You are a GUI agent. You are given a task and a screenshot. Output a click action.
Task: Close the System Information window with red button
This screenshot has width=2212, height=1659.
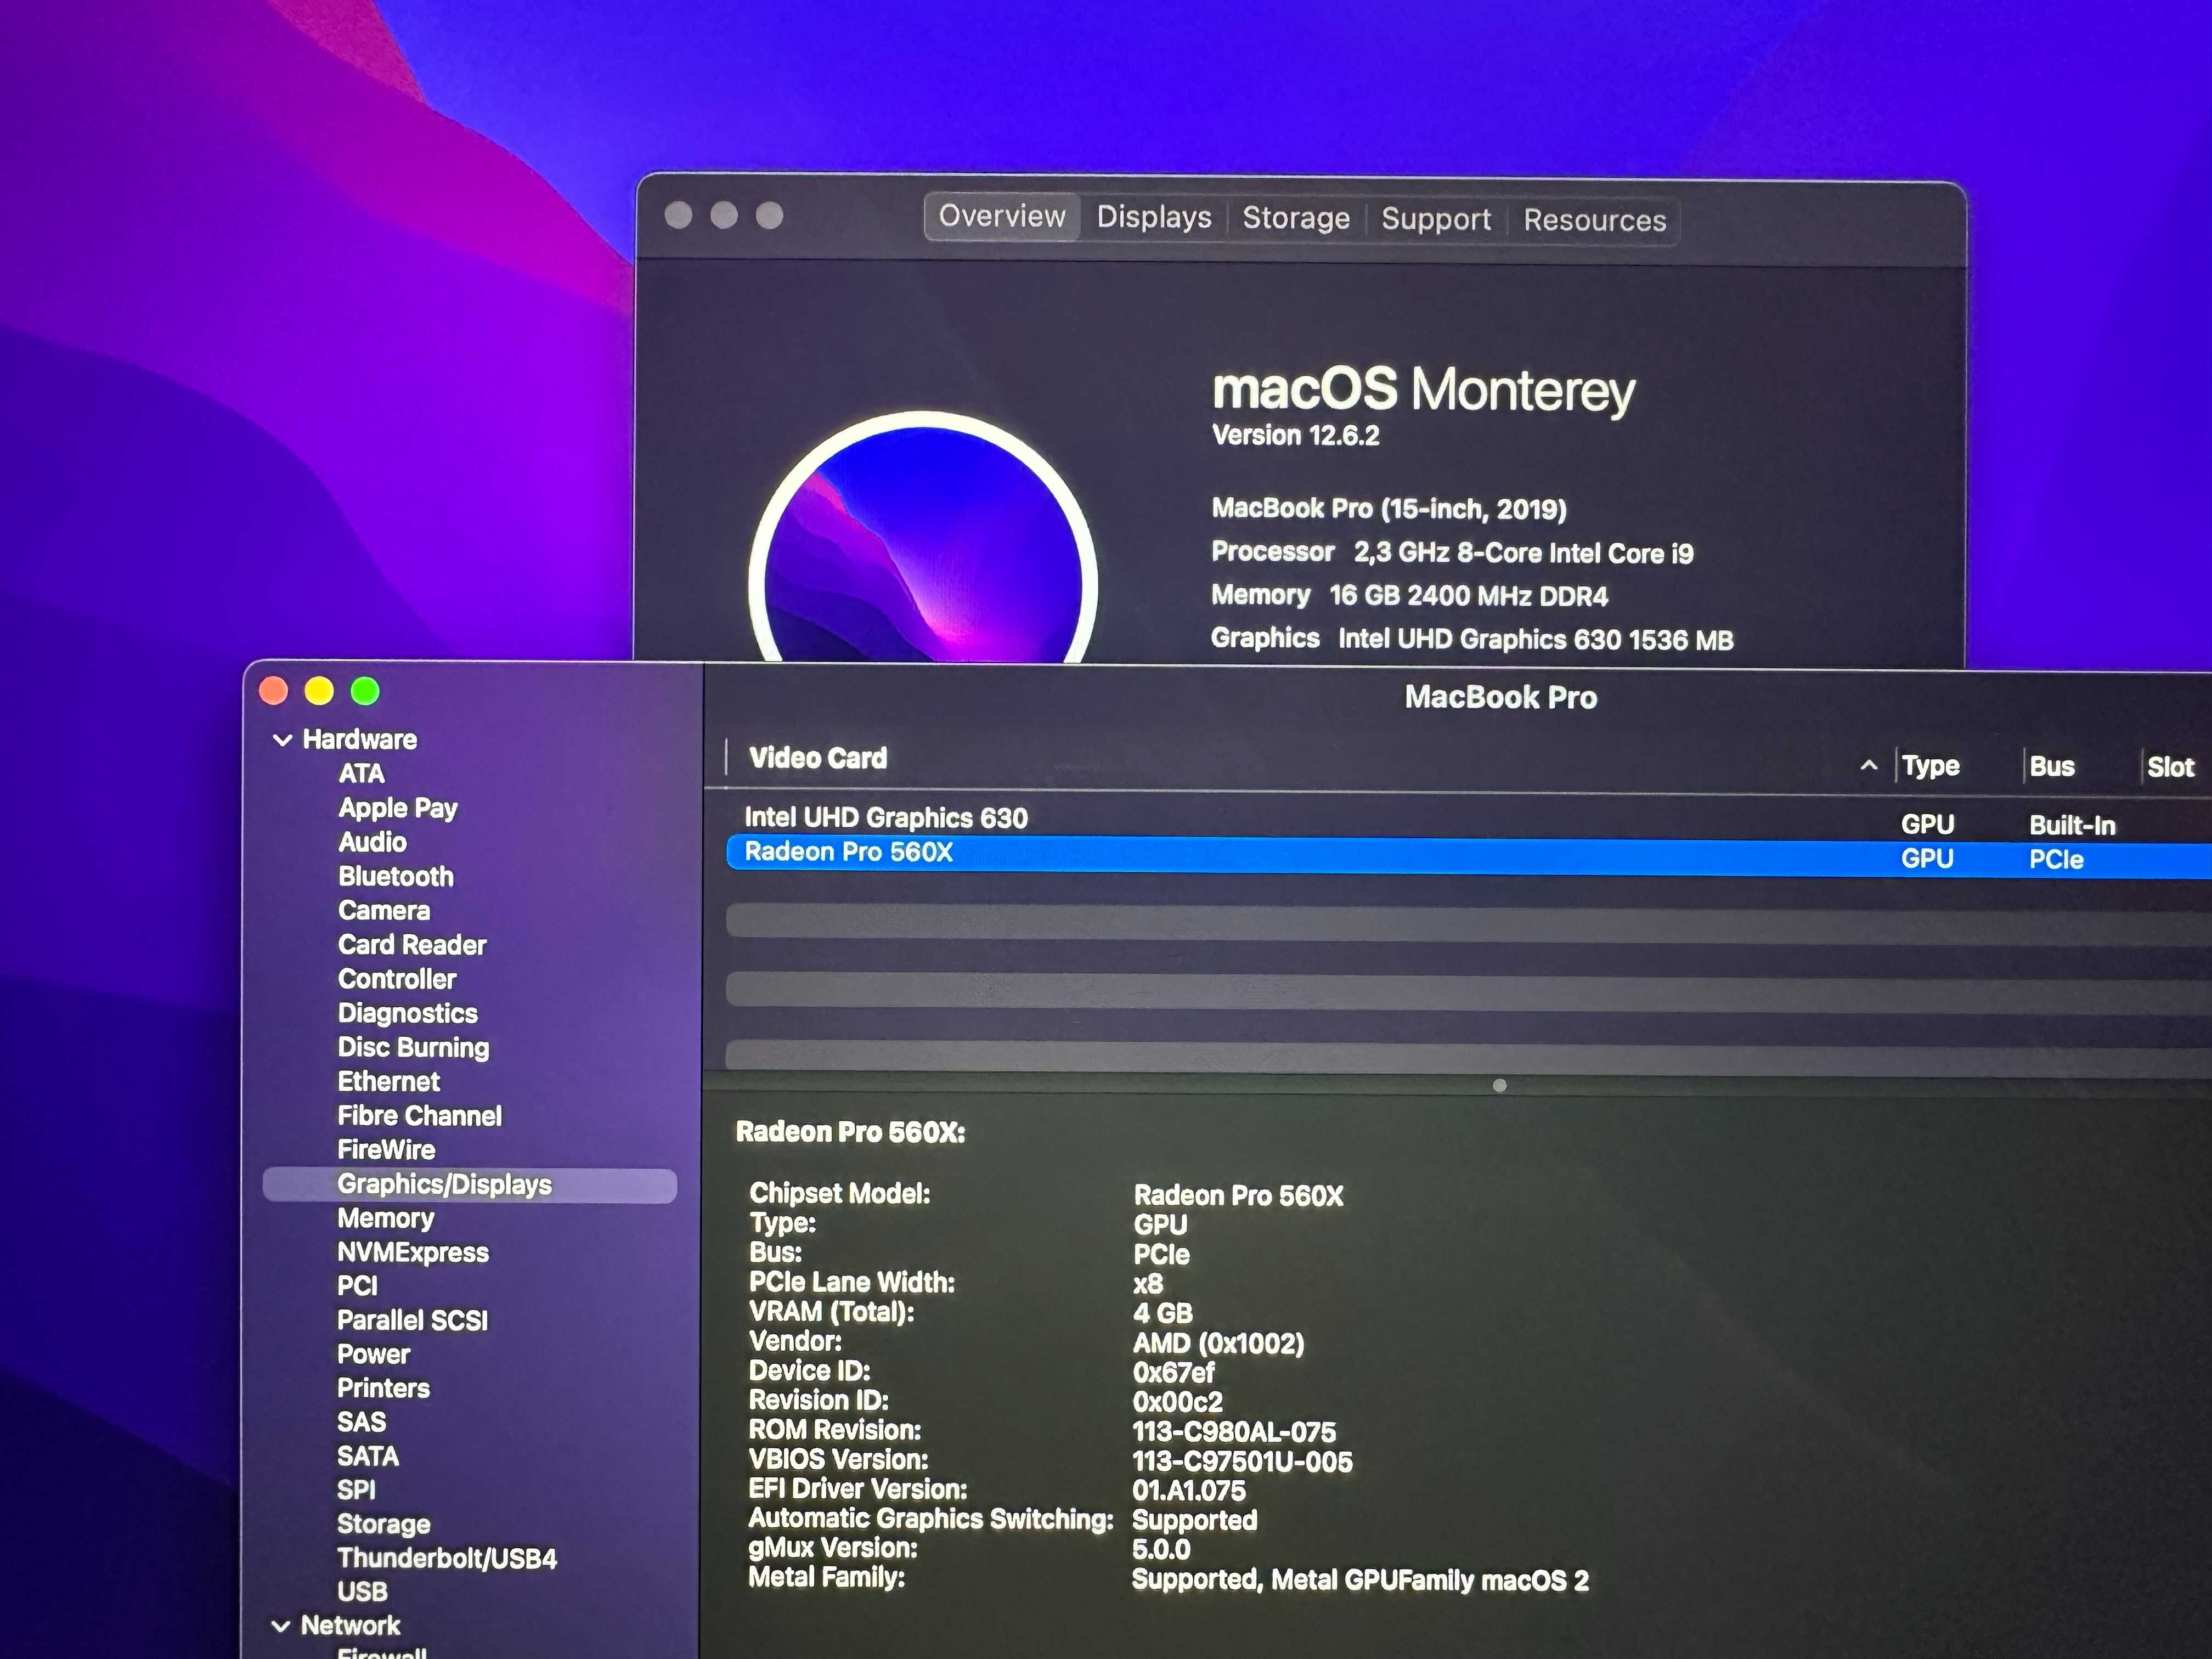click(x=273, y=690)
